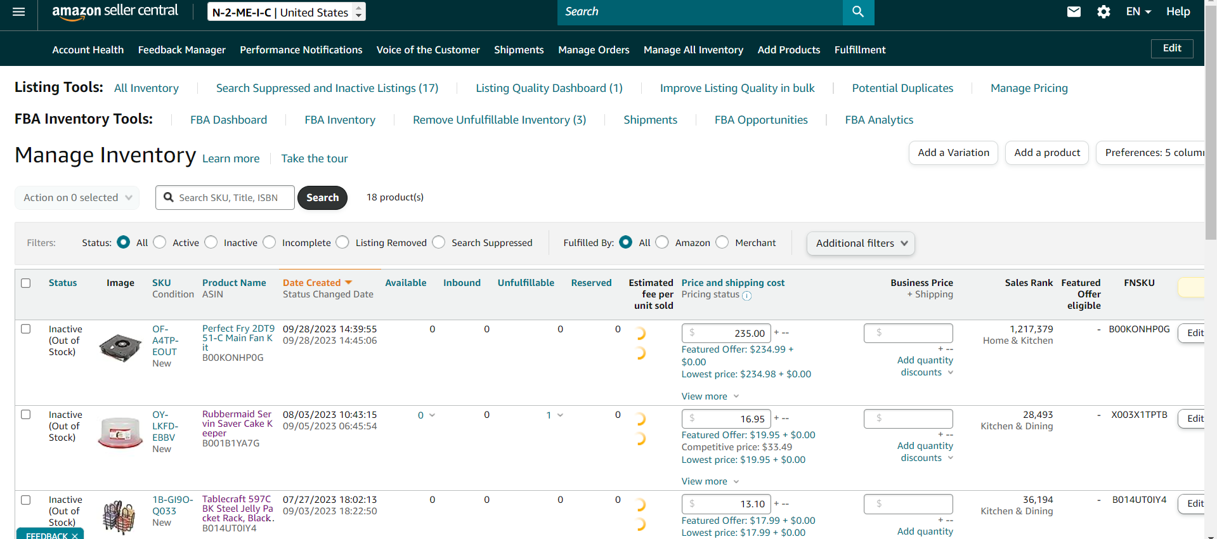Expand View more for Perfect Fry pricing
1217x539 pixels.
pyautogui.click(x=710, y=396)
